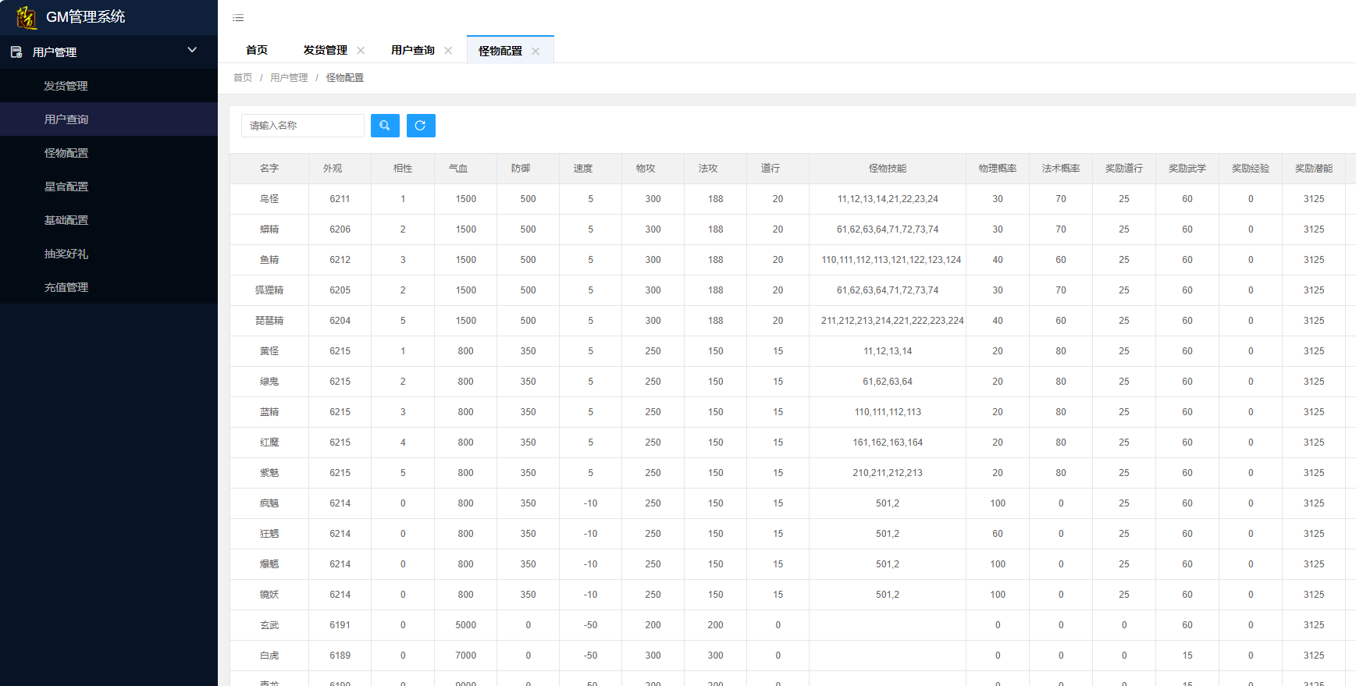Open 充值管理 in the sidebar
This screenshot has width=1356, height=686.
click(66, 287)
